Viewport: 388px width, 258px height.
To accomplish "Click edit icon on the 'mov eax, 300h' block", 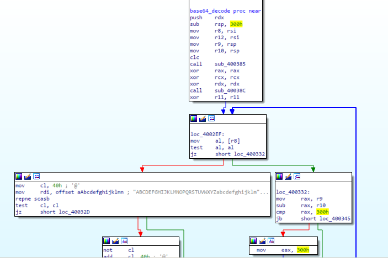I will 262,241.
